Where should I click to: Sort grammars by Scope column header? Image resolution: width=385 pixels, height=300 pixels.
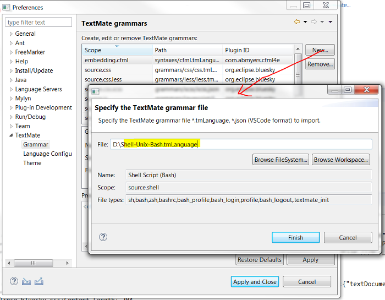117,50
